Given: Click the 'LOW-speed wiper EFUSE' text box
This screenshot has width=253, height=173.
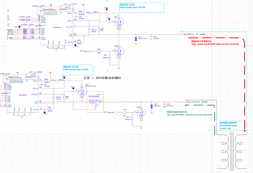Looking at the screenshot, I should tap(78, 70).
